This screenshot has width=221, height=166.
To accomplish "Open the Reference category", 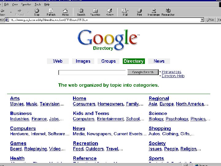I will pyautogui.click(x=85, y=158).
